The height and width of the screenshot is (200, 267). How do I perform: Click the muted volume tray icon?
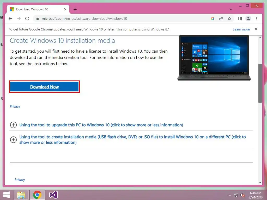[242, 195]
